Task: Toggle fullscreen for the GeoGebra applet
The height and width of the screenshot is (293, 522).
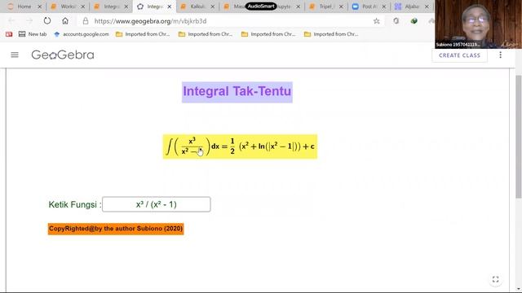Action: (x=495, y=279)
